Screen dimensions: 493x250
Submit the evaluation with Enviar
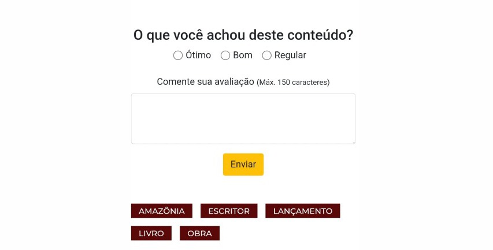(x=243, y=165)
